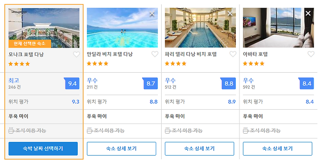This screenshot has width=318, height=167.
Task: View 파리 델리 indoor pool thumbnail
Action: [x=201, y=28]
